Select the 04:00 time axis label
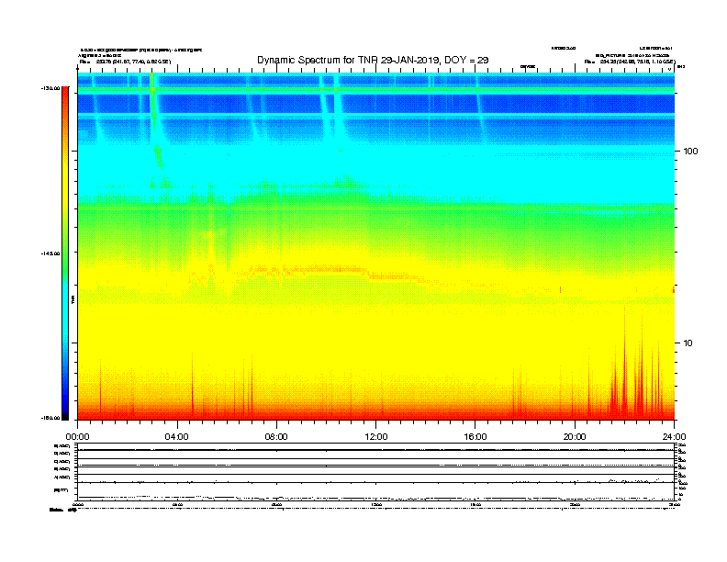727x562 pixels. (x=177, y=437)
